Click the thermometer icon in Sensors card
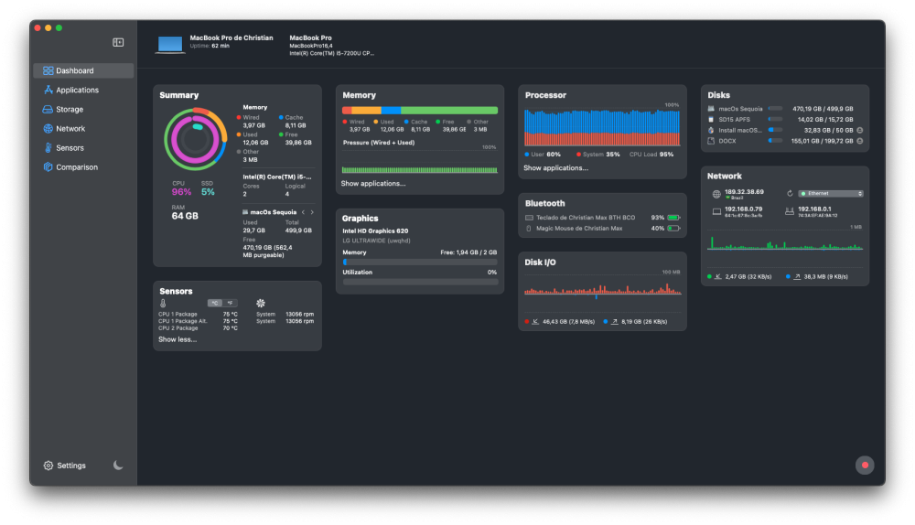Image resolution: width=915 pixels, height=525 pixels. (x=163, y=304)
